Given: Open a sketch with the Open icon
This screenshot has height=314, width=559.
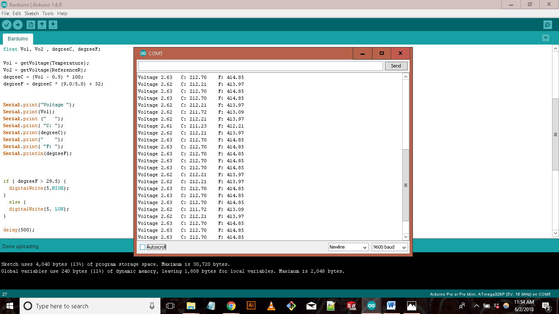Looking at the screenshot, I should (x=42, y=25).
